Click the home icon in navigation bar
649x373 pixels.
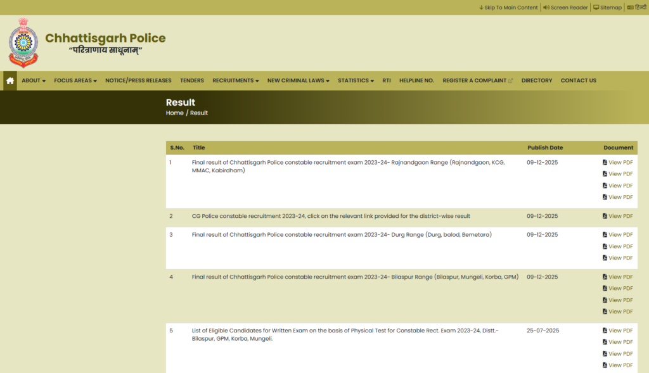point(9,80)
